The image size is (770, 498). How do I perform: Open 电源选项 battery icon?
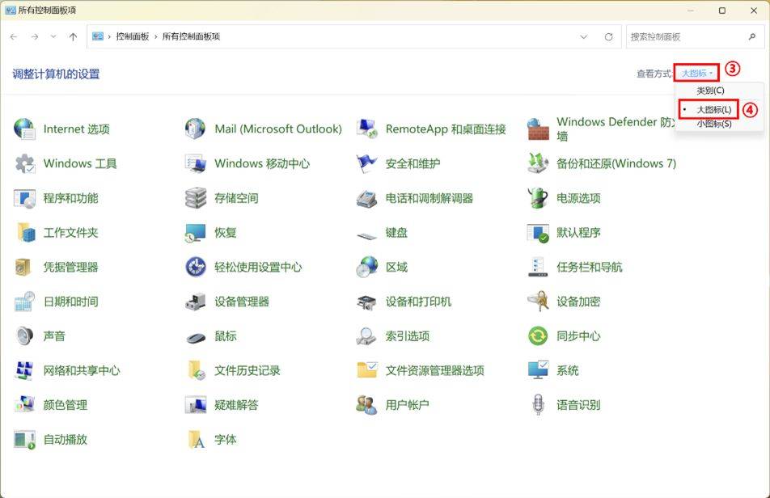tap(538, 198)
